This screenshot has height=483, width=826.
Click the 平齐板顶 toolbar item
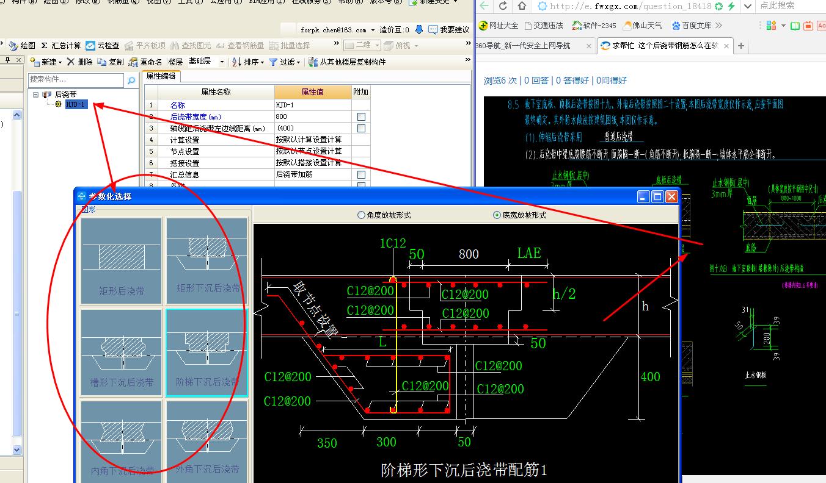pyautogui.click(x=145, y=45)
